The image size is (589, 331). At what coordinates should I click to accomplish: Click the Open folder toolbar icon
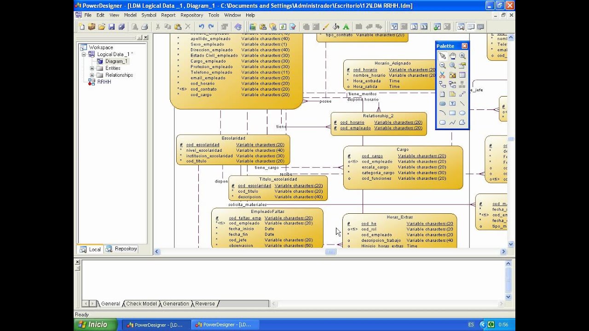point(102,27)
